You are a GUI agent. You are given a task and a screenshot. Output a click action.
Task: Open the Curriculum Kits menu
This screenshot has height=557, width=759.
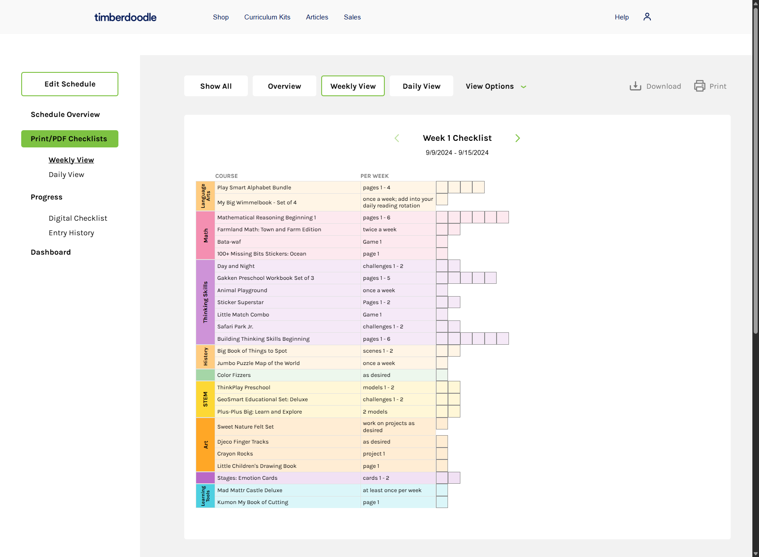(267, 17)
